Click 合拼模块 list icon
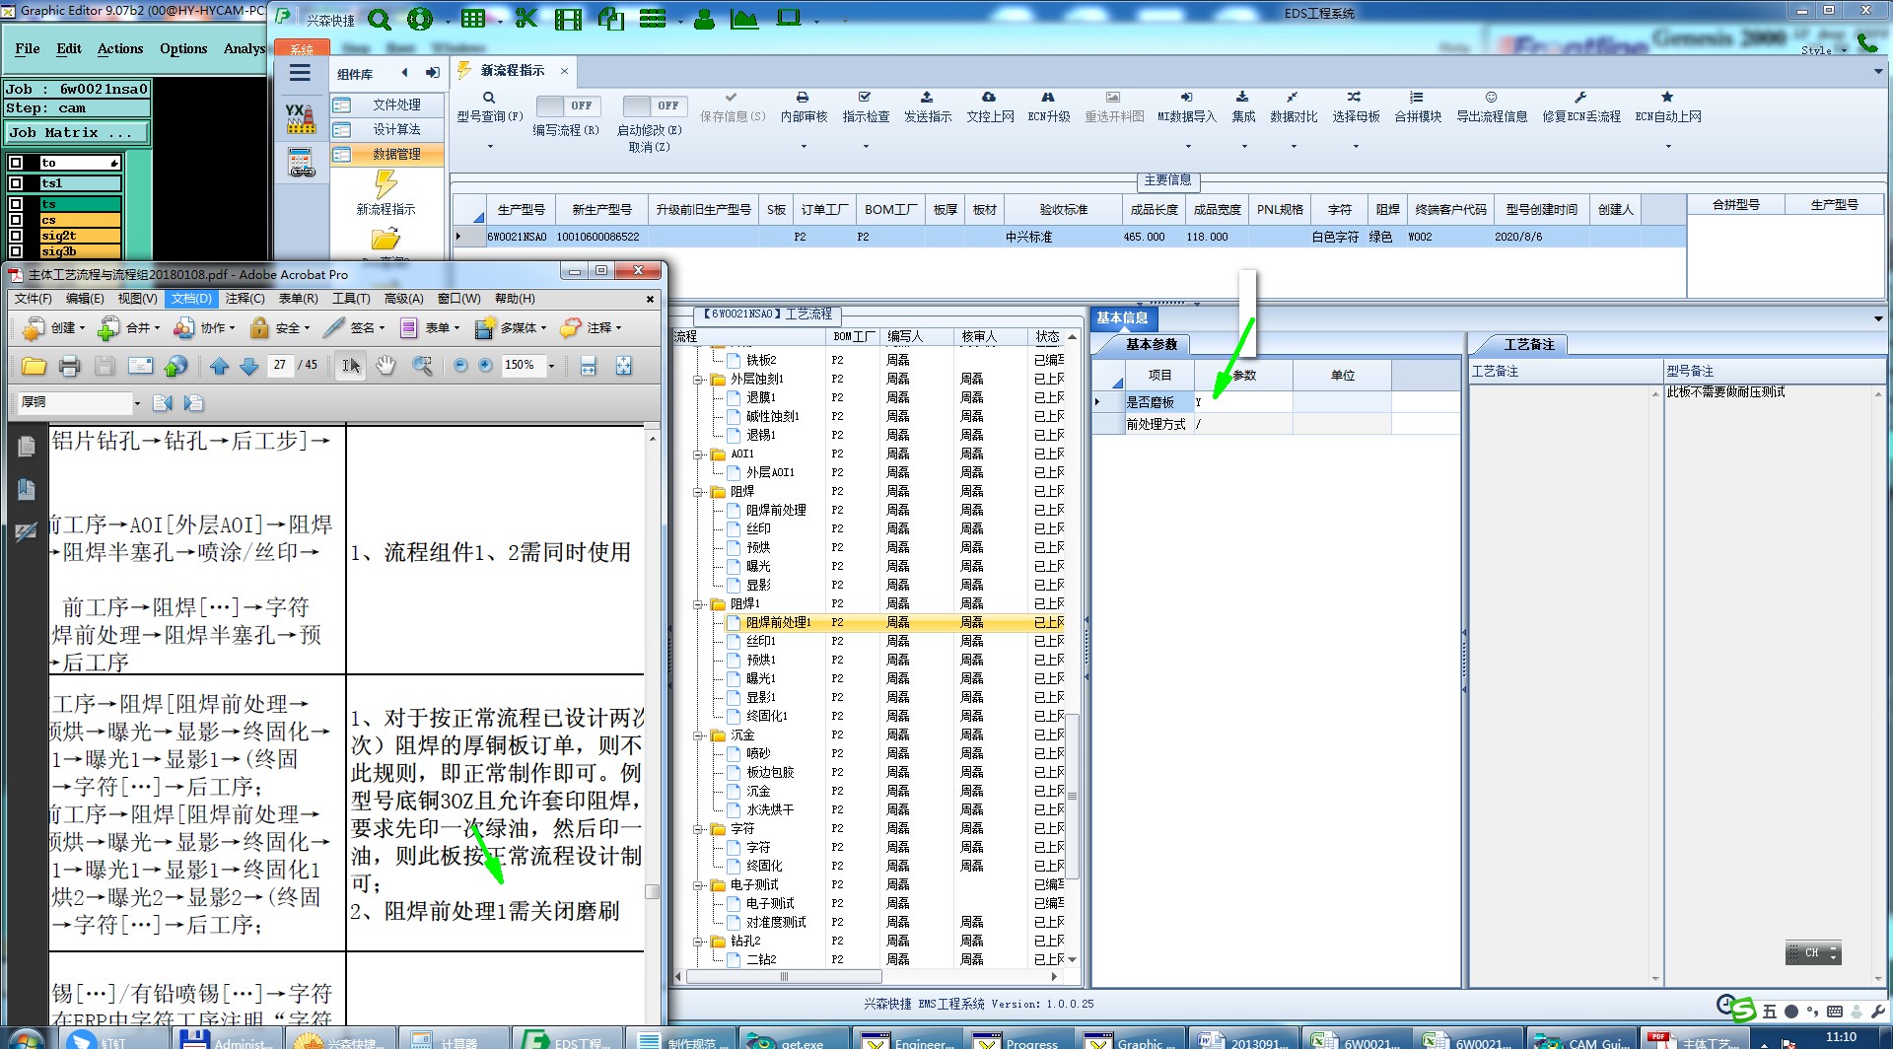Image resolution: width=1893 pixels, height=1049 pixels. coord(1417,98)
